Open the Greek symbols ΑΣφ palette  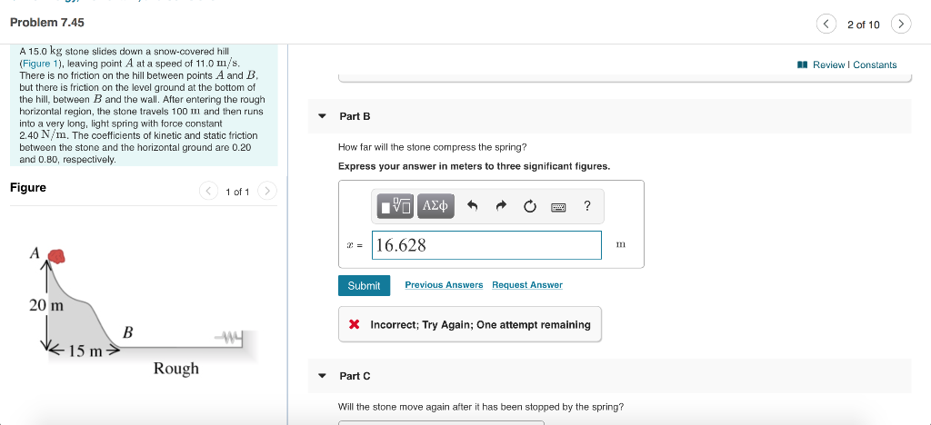(x=435, y=205)
